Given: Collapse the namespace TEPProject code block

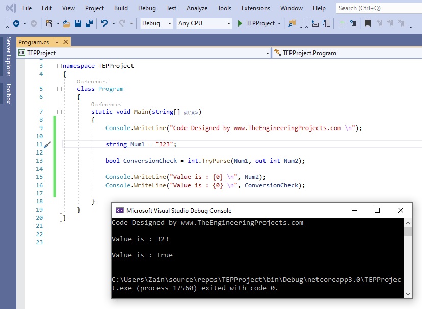Looking at the screenshot, I should coord(60,66).
